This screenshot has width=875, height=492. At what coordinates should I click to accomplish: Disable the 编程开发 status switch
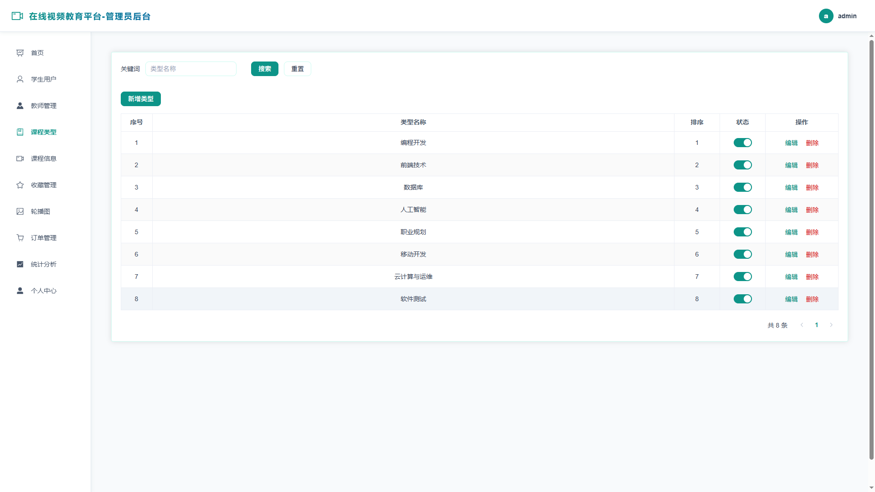point(742,143)
